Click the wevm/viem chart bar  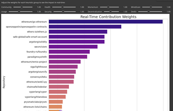point(73,47)
